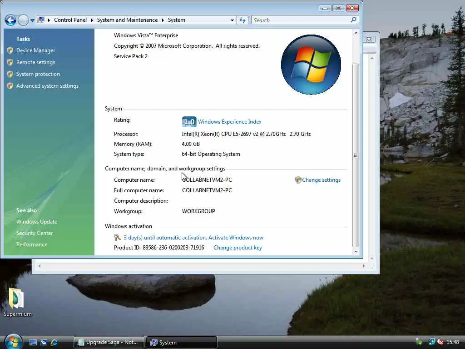Click the magnifier search icon
Screen dimensions: 465x349
(x=353, y=20)
